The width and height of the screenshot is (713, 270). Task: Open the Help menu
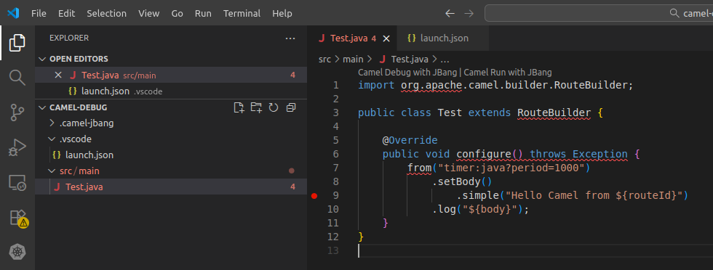pos(282,13)
